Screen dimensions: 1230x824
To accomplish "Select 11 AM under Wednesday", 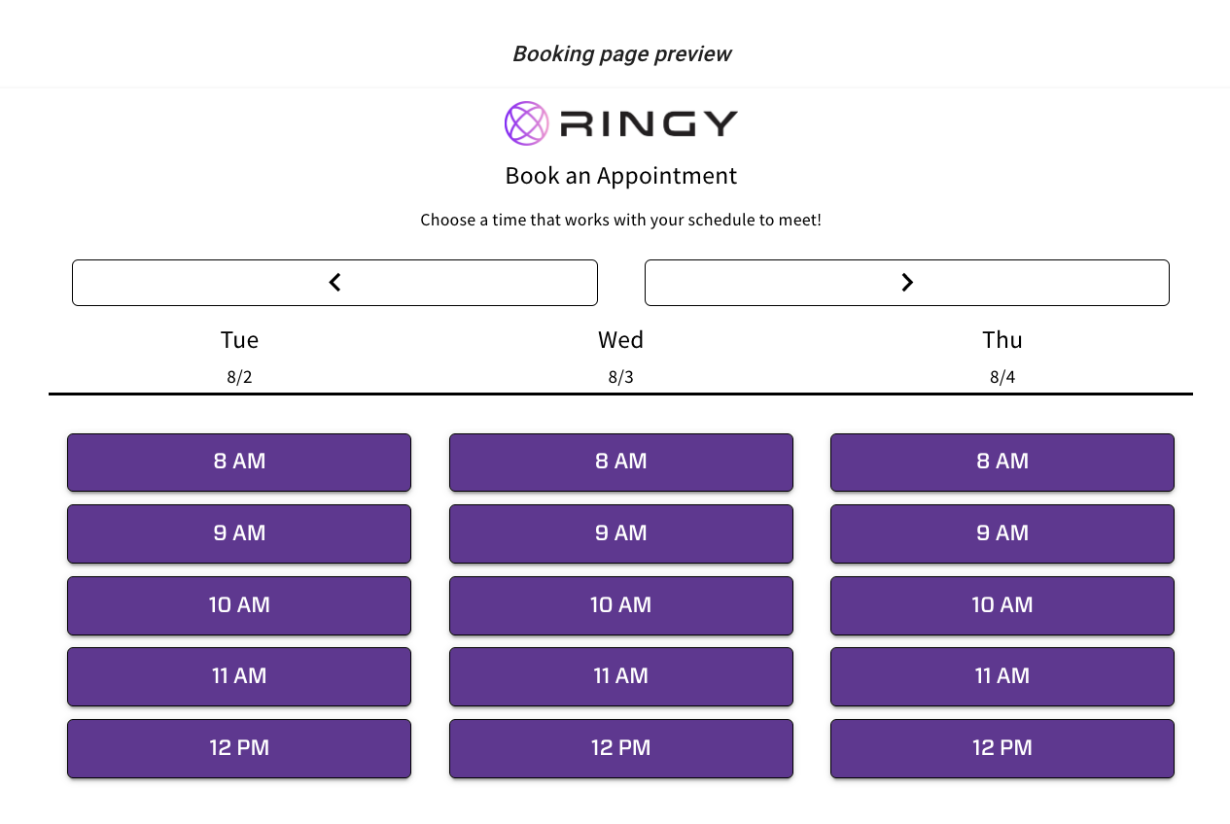I will 621,676.
